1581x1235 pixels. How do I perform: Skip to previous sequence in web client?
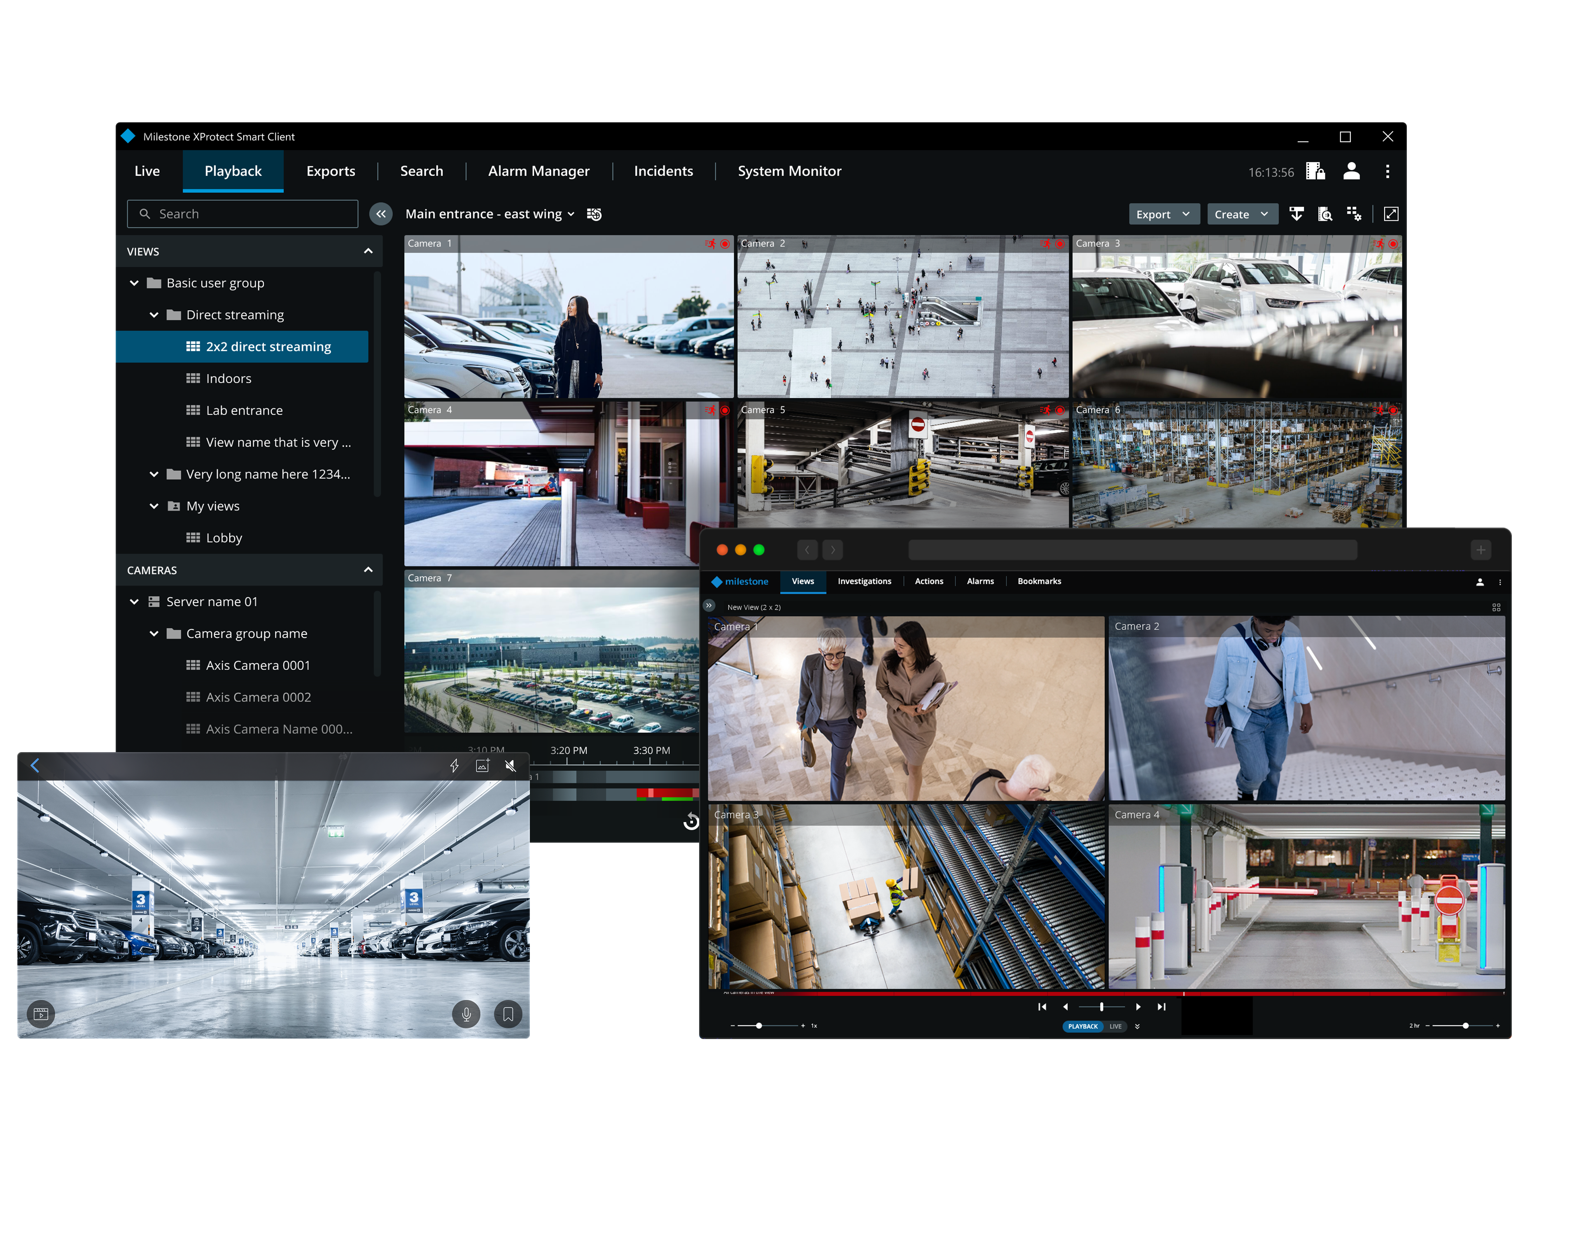(x=1042, y=1007)
